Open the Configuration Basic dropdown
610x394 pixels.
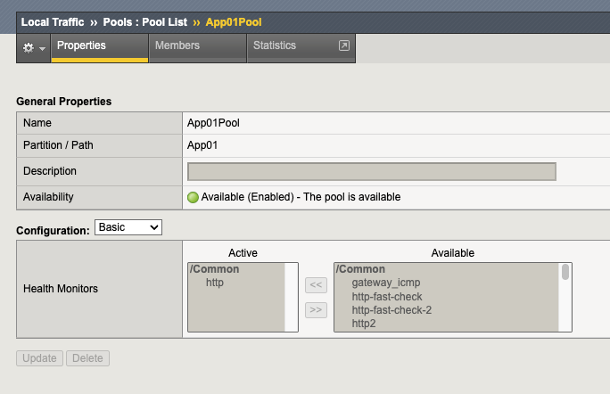pyautogui.click(x=128, y=227)
